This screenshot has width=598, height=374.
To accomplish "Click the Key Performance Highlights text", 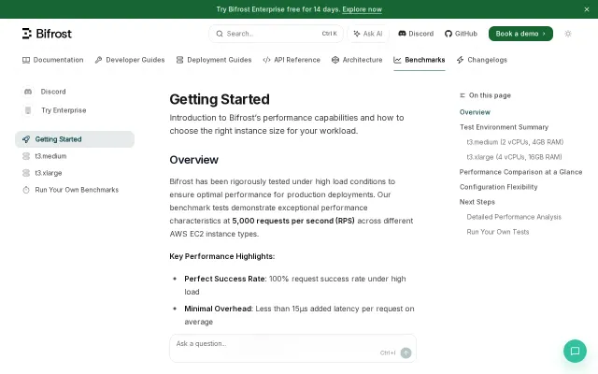I will (222, 256).
